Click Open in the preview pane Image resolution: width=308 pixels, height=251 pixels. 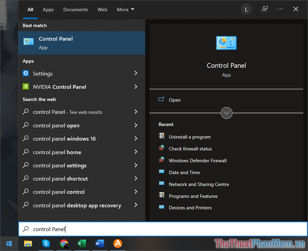(175, 100)
